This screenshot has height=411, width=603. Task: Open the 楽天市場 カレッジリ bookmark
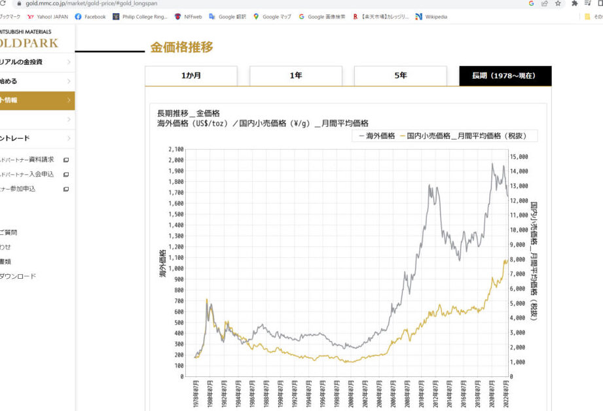(x=380, y=17)
